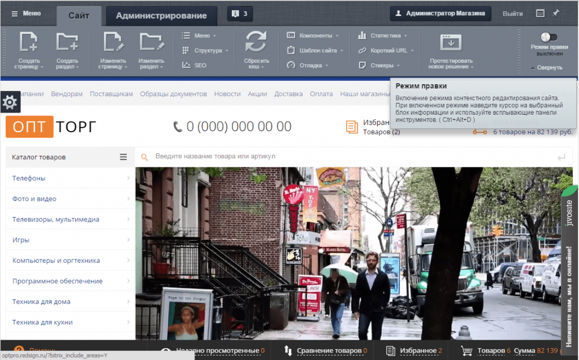Open Акции in the site navigation
The height and width of the screenshot is (360, 579).
point(257,94)
